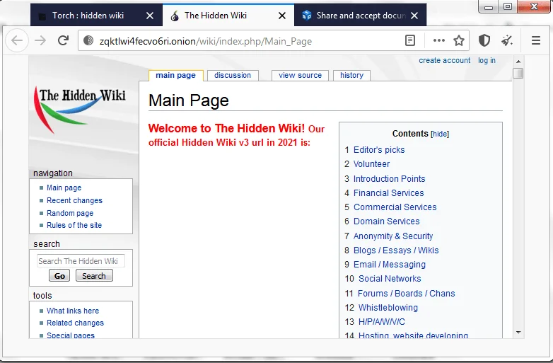553x363 pixels.
Task: Jump to Blogs / Essays / Wikis section
Action: [x=396, y=250]
